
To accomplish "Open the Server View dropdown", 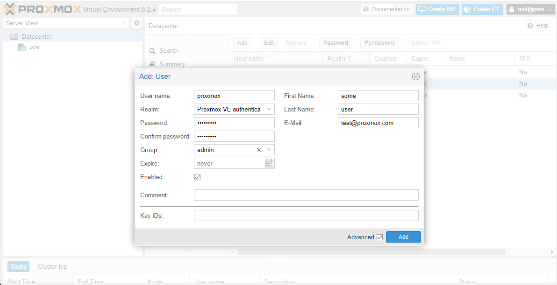I will click(x=123, y=23).
